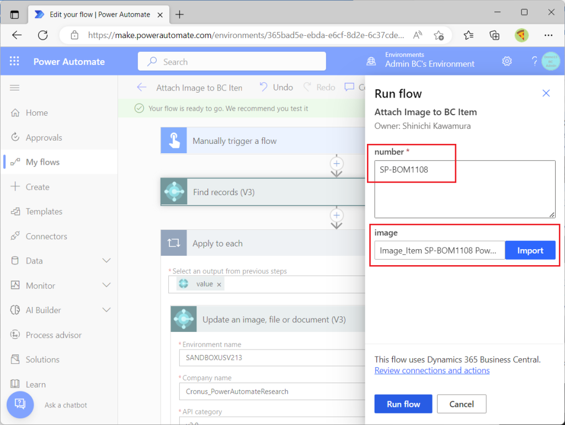Edit the number input field
Viewport: 565px width, 425px height.
tap(465, 189)
